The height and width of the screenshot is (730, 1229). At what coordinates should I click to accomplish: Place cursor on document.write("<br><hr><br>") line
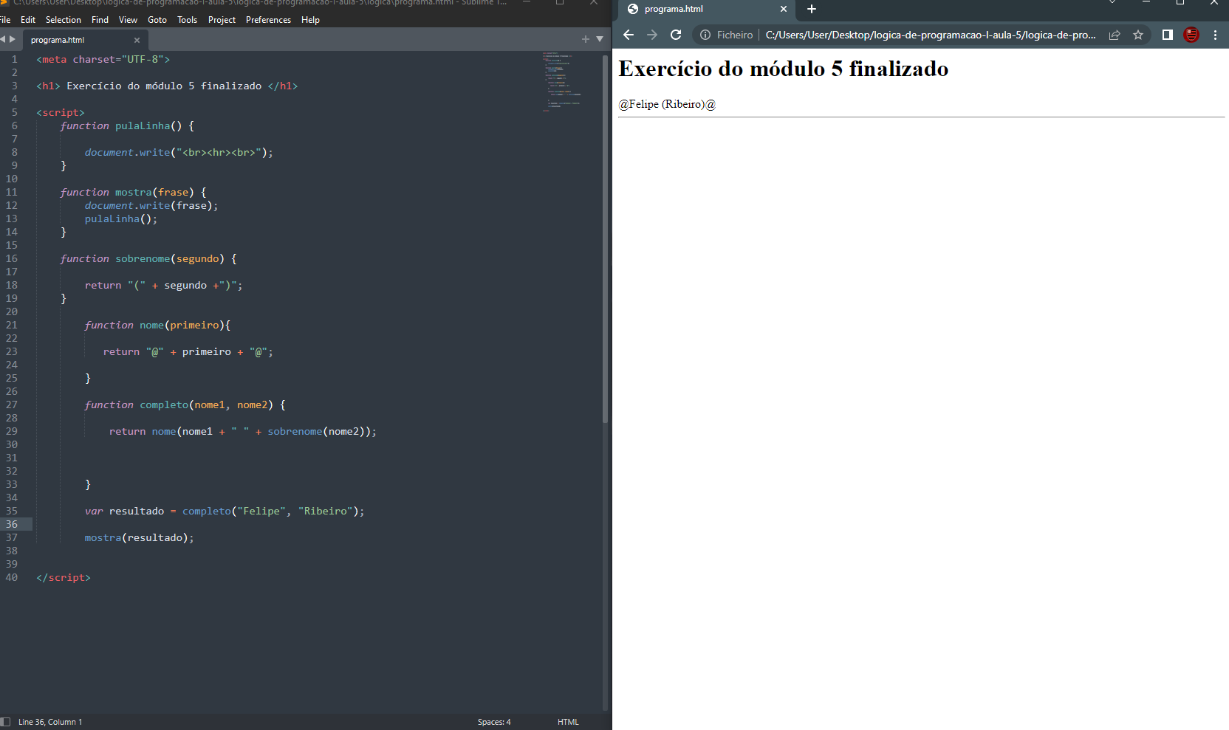[179, 152]
